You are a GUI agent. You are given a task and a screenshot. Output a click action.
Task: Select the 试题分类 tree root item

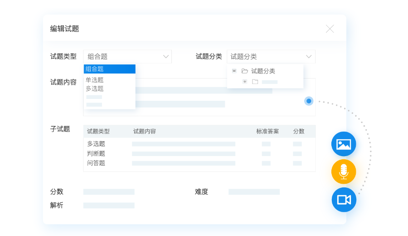tap(263, 71)
